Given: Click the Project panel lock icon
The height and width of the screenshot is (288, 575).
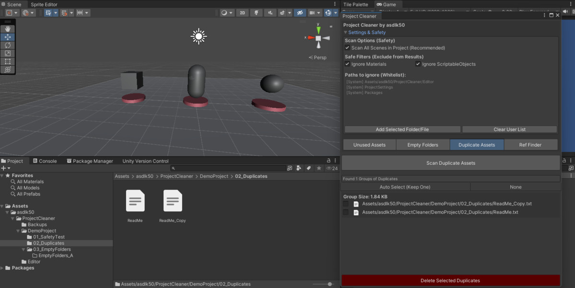Looking at the screenshot, I should (329, 161).
